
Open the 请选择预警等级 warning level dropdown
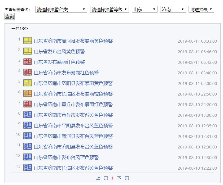[109, 9]
